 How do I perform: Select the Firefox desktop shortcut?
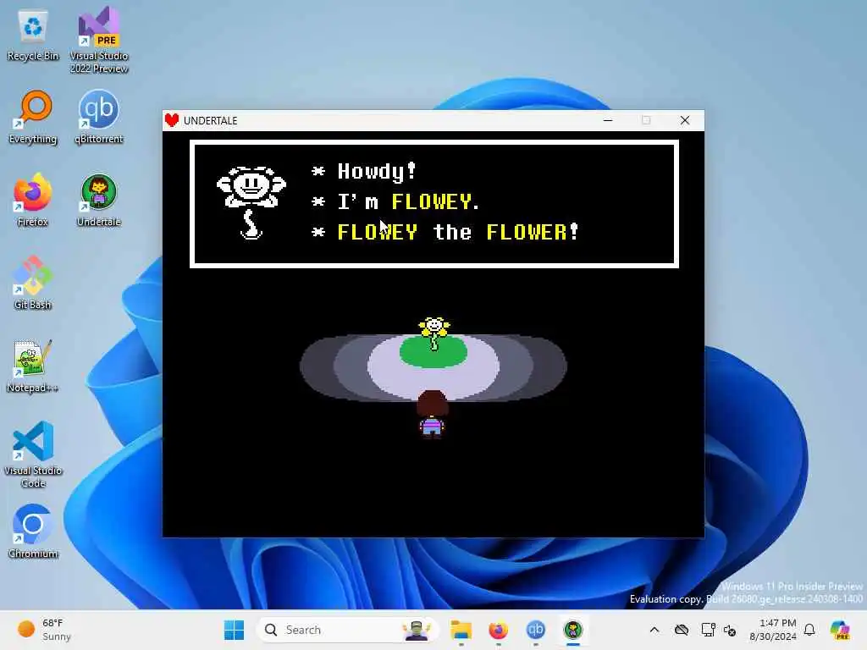pos(33,200)
